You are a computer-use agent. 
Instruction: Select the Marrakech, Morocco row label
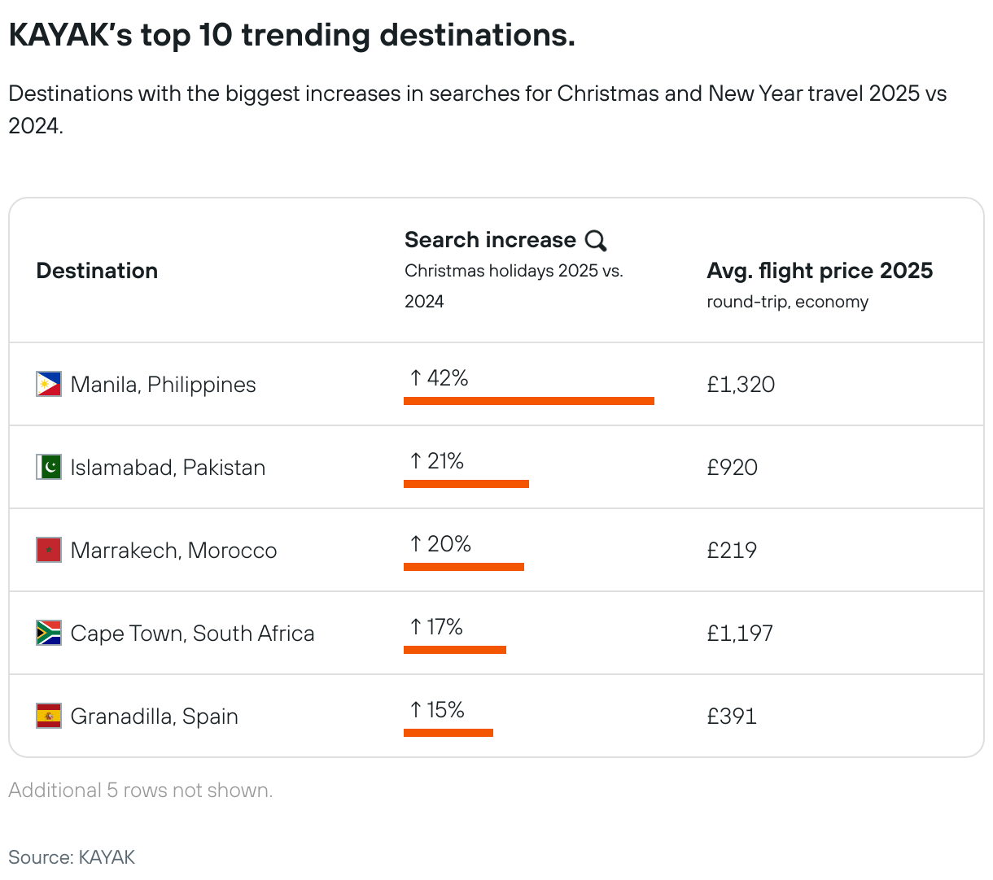coord(173,551)
